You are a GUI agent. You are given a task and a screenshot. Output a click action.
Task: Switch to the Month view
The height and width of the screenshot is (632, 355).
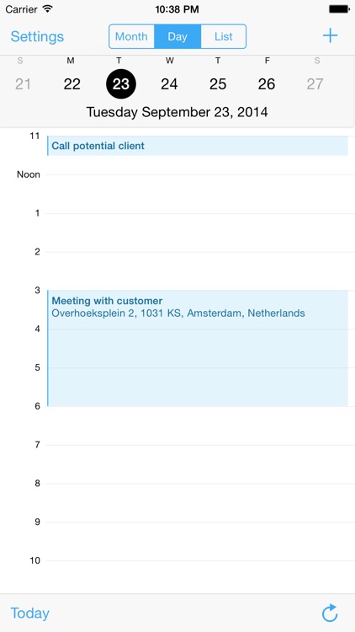(x=131, y=36)
